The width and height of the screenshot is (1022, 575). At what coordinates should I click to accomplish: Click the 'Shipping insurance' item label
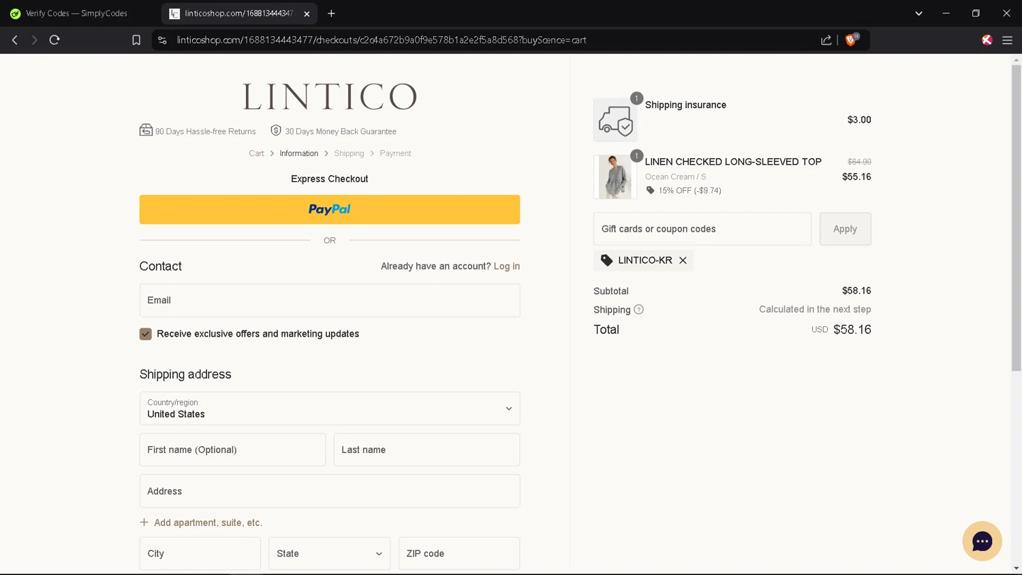[685, 105]
